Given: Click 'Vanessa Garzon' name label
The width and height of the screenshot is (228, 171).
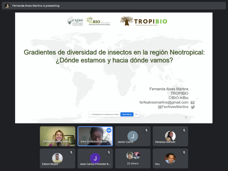Looking at the screenshot, I should point(165,142).
